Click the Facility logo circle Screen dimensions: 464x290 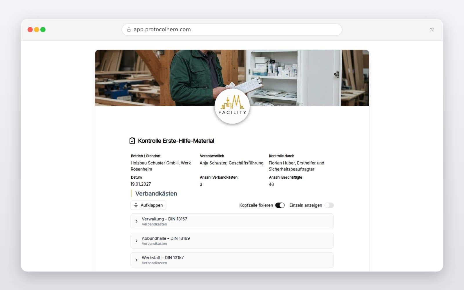[232, 106]
